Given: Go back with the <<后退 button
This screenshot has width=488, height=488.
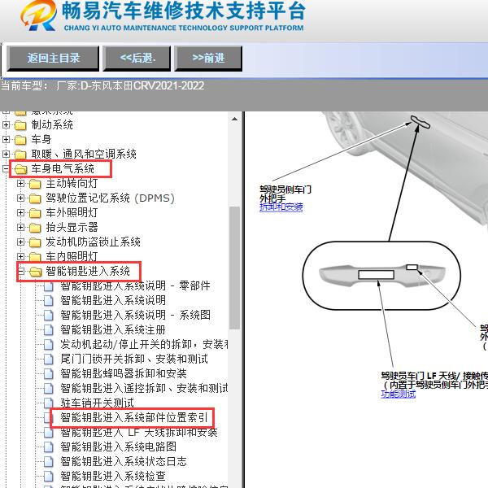Looking at the screenshot, I should click(x=137, y=59).
